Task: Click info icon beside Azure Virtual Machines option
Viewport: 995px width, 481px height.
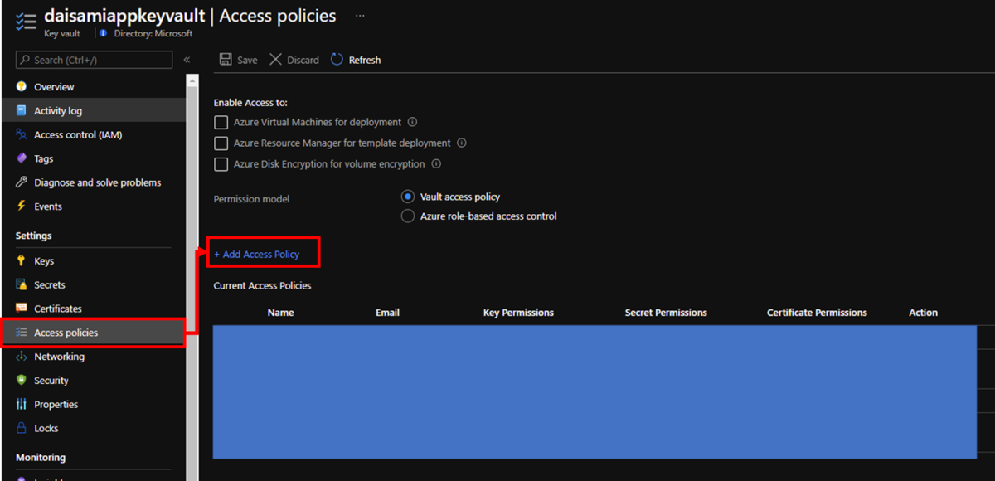Action: coord(412,122)
